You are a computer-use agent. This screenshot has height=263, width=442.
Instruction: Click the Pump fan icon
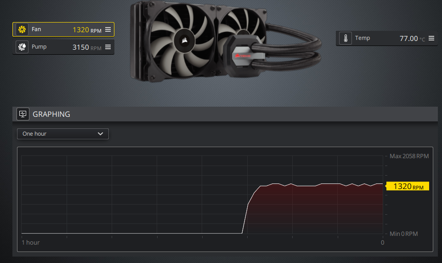(22, 47)
